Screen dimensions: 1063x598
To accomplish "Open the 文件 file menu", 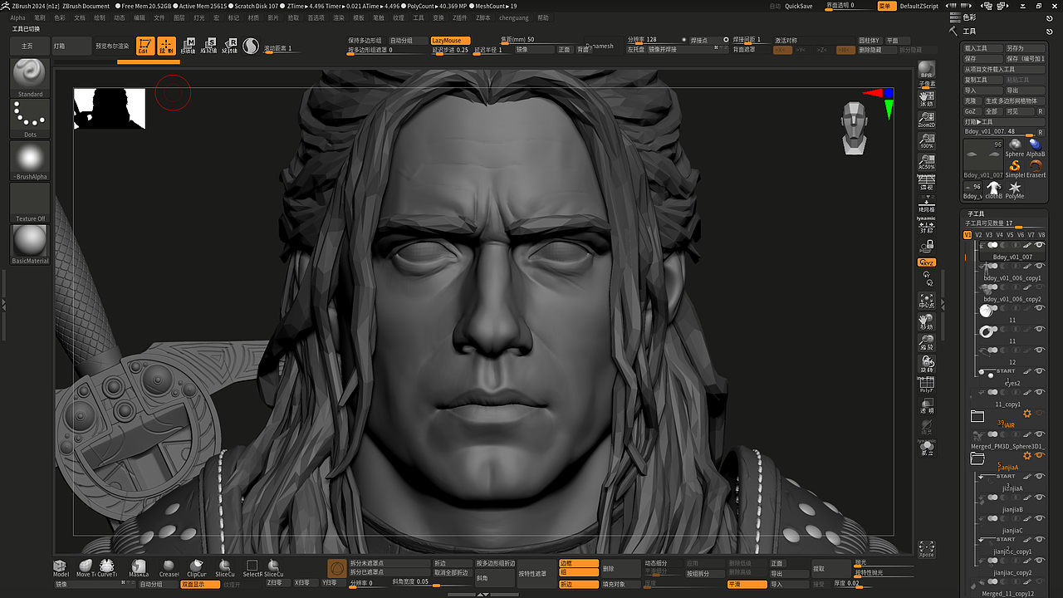I will point(159,17).
